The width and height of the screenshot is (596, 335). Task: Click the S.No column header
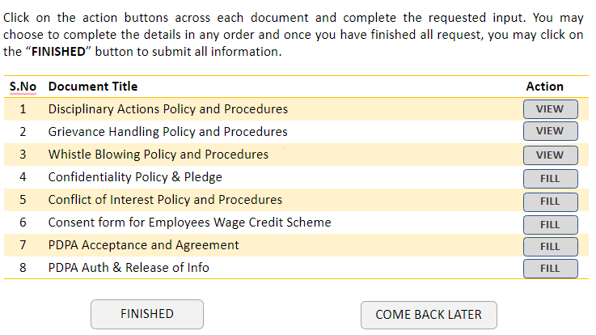click(23, 87)
